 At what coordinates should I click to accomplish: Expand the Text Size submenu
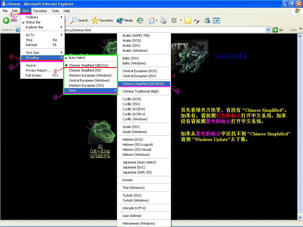click(x=42, y=53)
